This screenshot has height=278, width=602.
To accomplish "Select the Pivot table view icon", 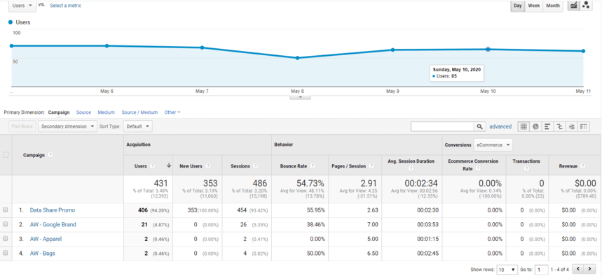I will pyautogui.click(x=584, y=126).
